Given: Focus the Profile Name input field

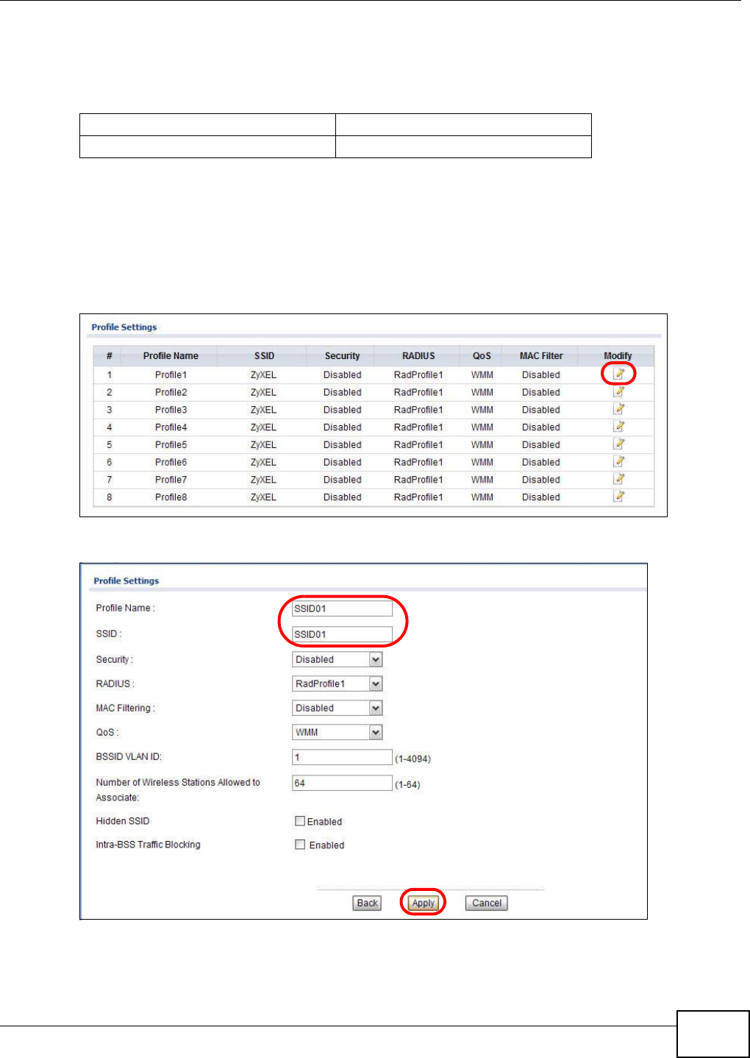Looking at the screenshot, I should (342, 608).
